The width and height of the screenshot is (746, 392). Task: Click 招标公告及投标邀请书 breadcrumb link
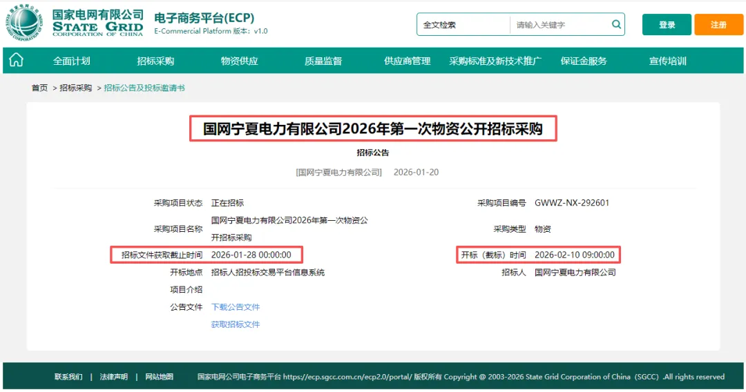point(144,88)
